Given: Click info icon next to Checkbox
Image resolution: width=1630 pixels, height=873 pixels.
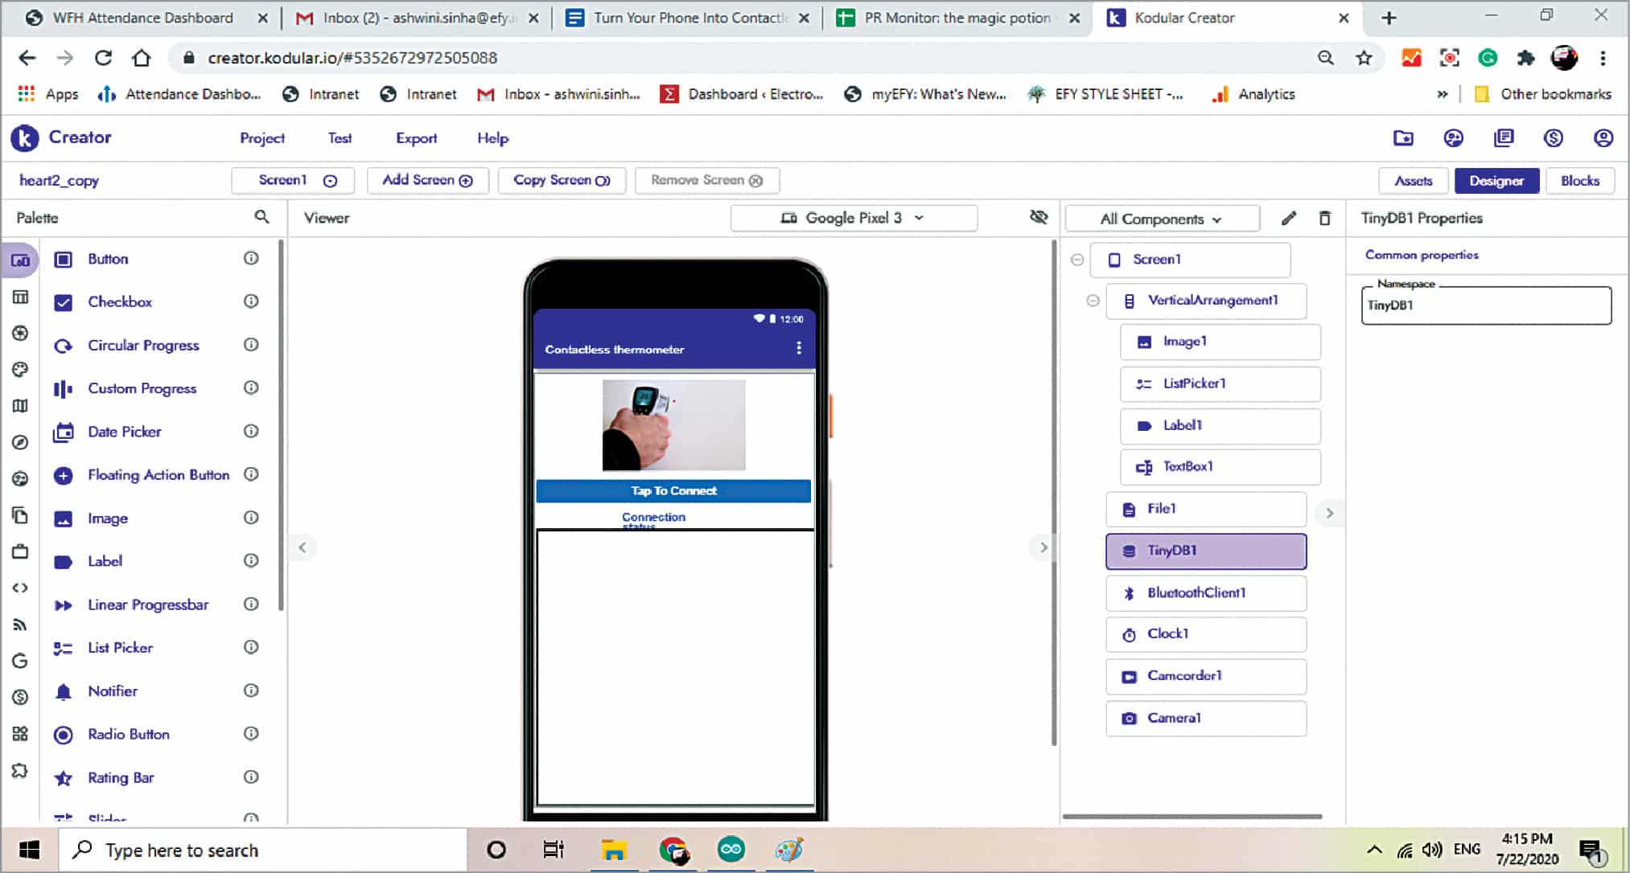Looking at the screenshot, I should coord(251,301).
